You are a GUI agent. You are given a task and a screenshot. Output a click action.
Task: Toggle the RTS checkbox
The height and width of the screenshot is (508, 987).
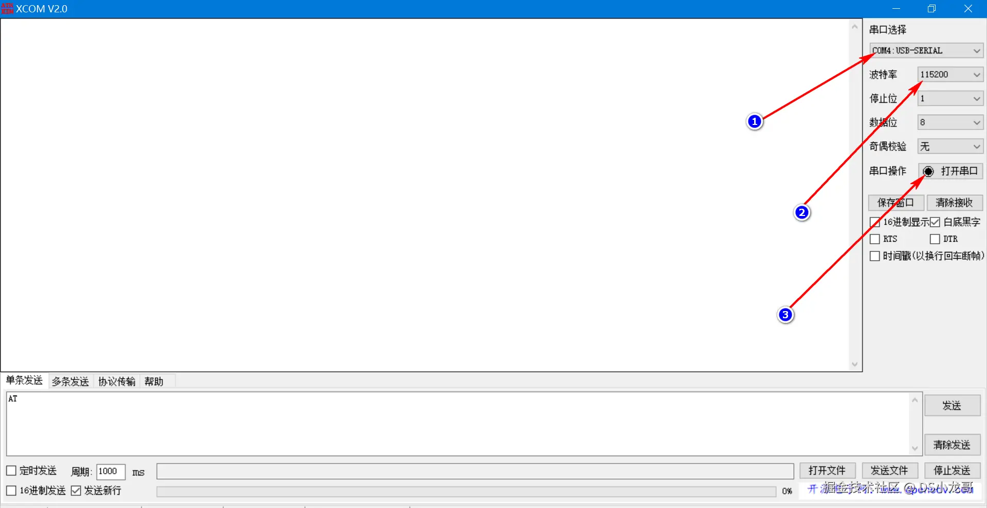click(874, 239)
